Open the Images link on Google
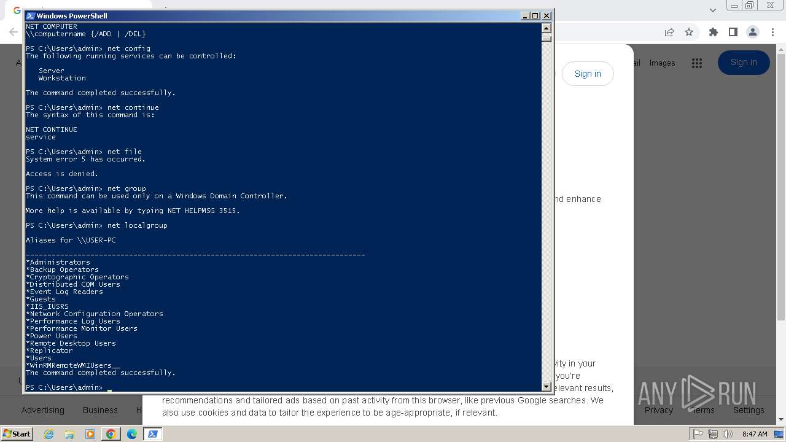The width and height of the screenshot is (786, 442). [x=662, y=63]
